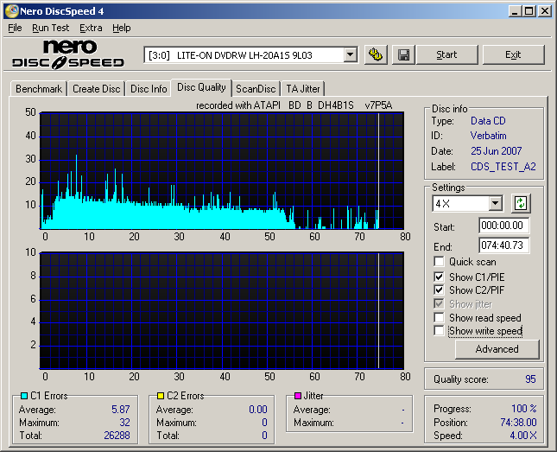Uncheck Show C2/PIF checkbox
The image size is (557, 452).
[439, 290]
